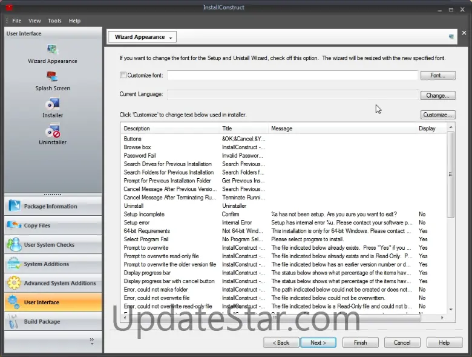
Task: Click the red app icon in title bar
Action: (9, 7)
